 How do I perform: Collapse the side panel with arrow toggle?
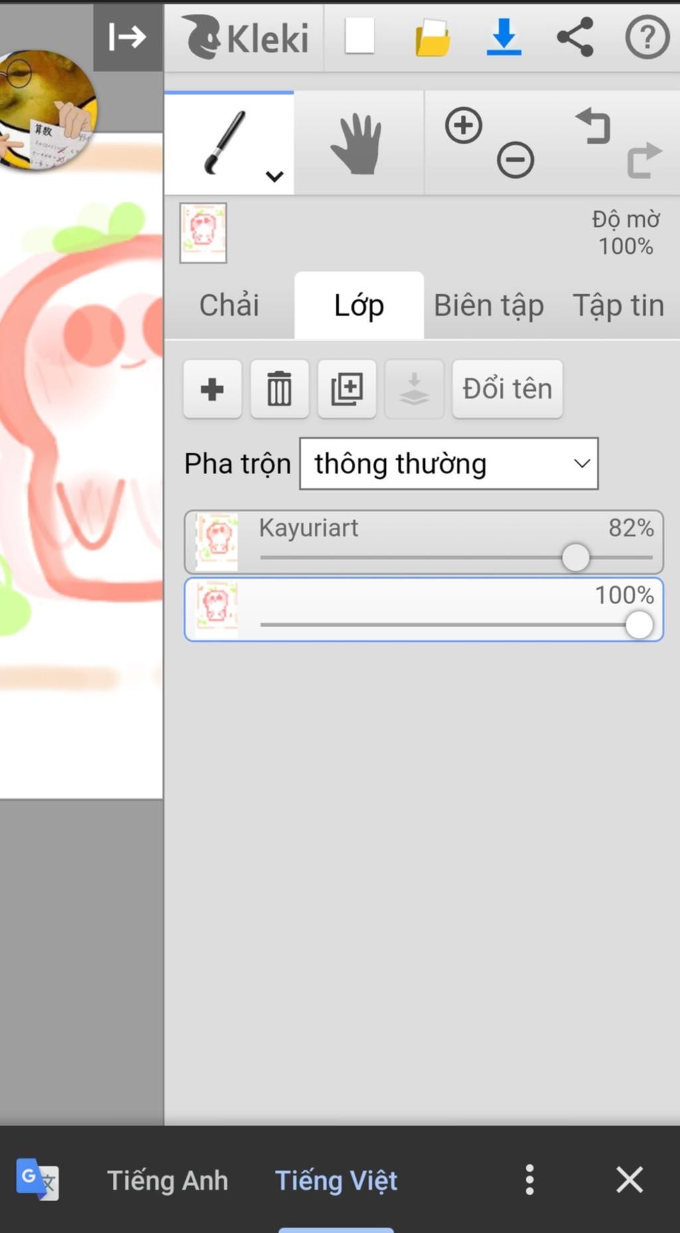click(x=127, y=37)
